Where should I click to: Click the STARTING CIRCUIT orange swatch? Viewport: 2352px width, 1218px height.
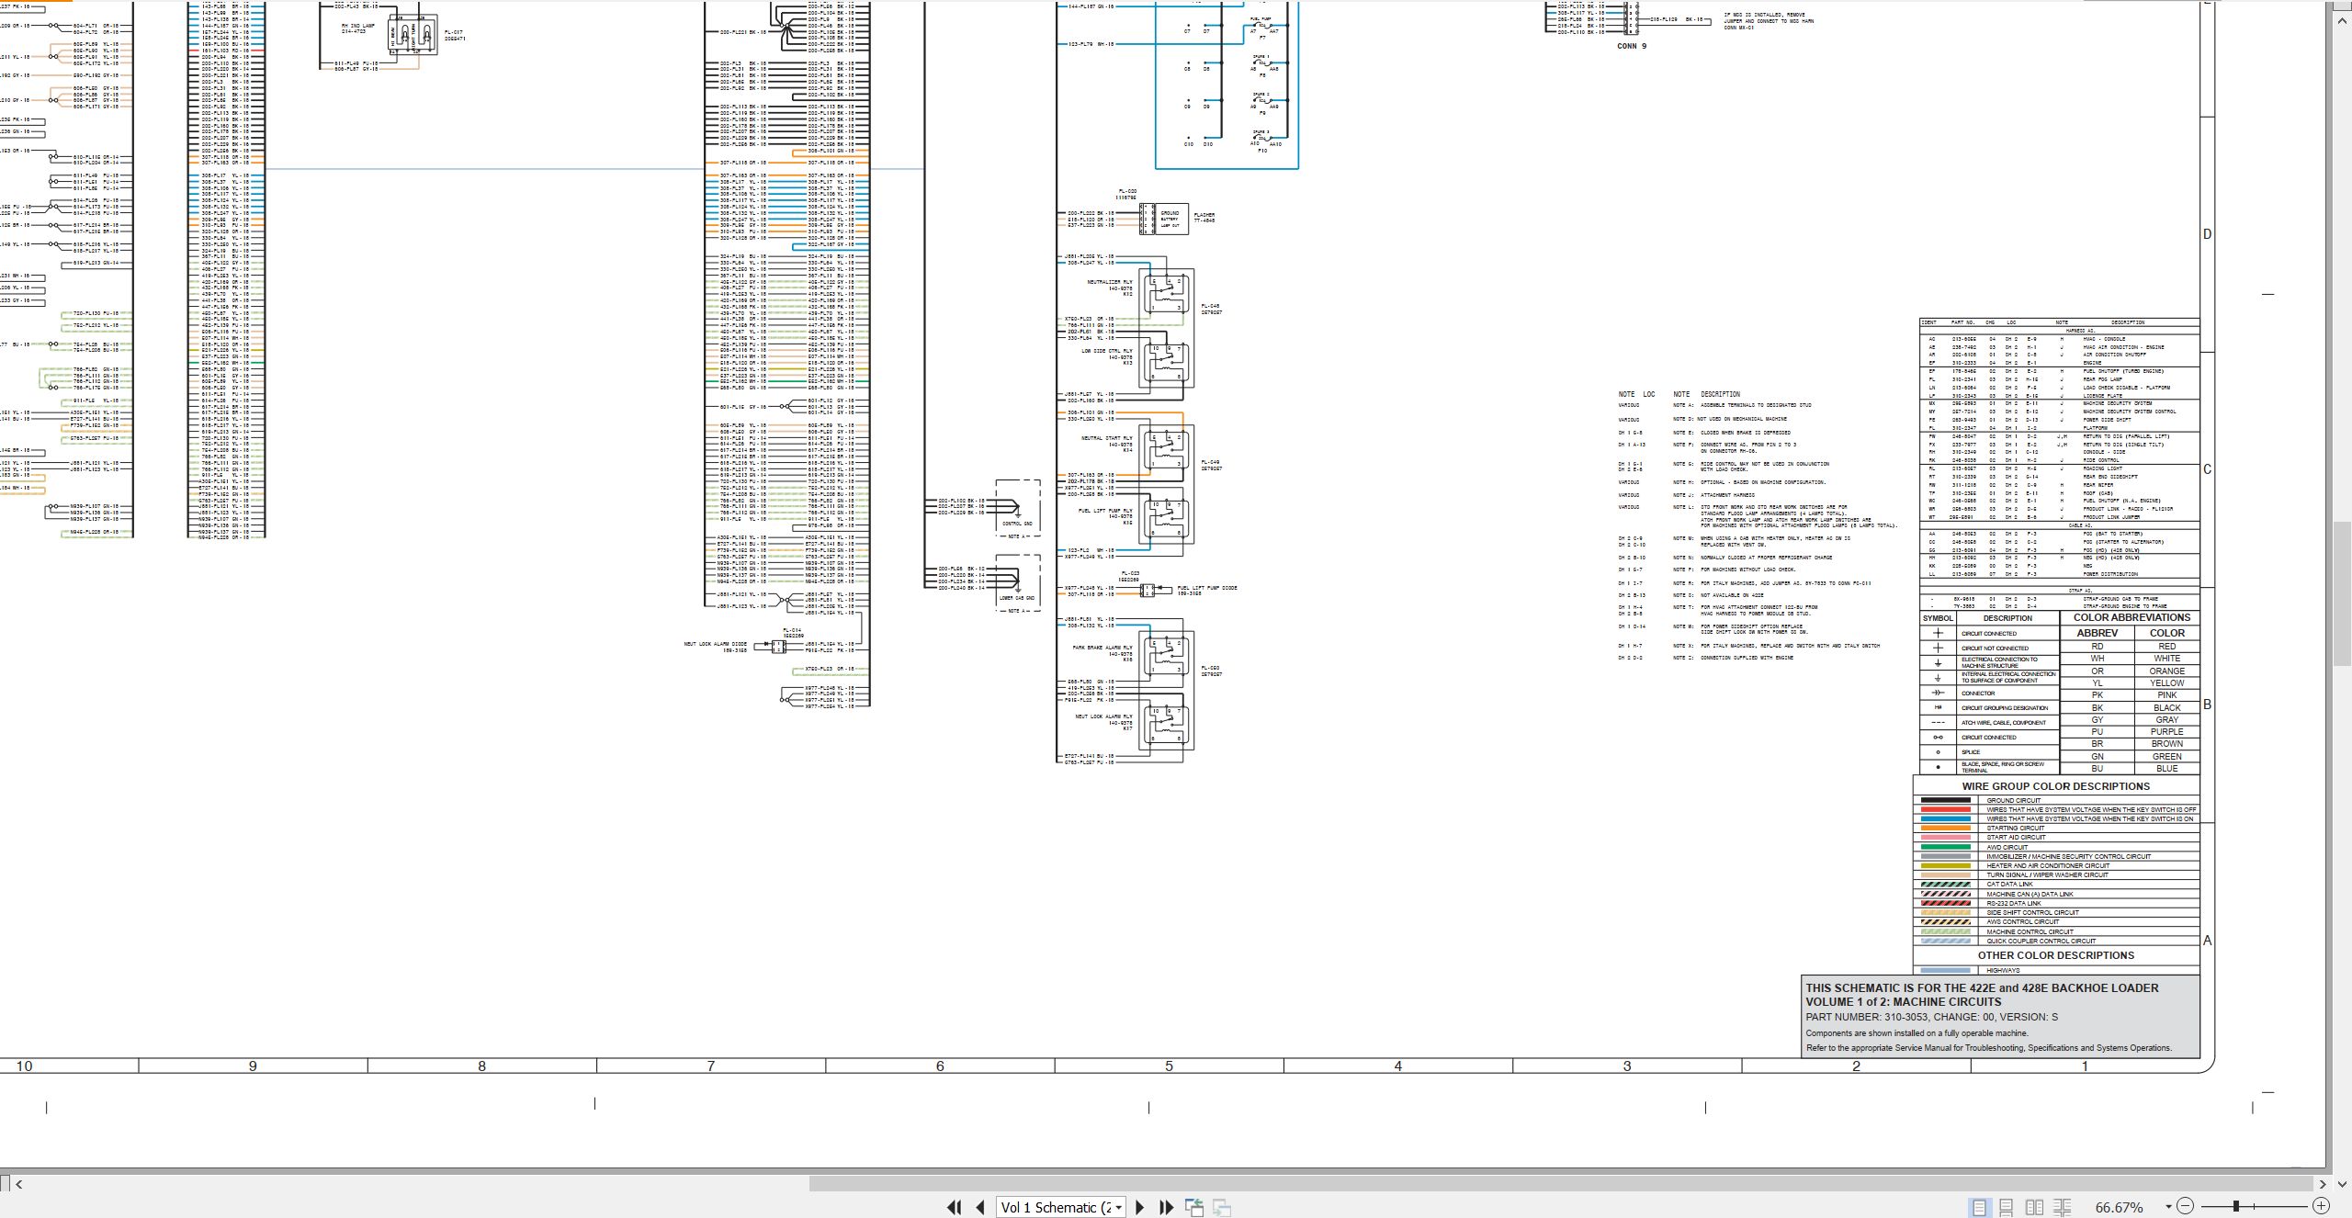click(1945, 829)
